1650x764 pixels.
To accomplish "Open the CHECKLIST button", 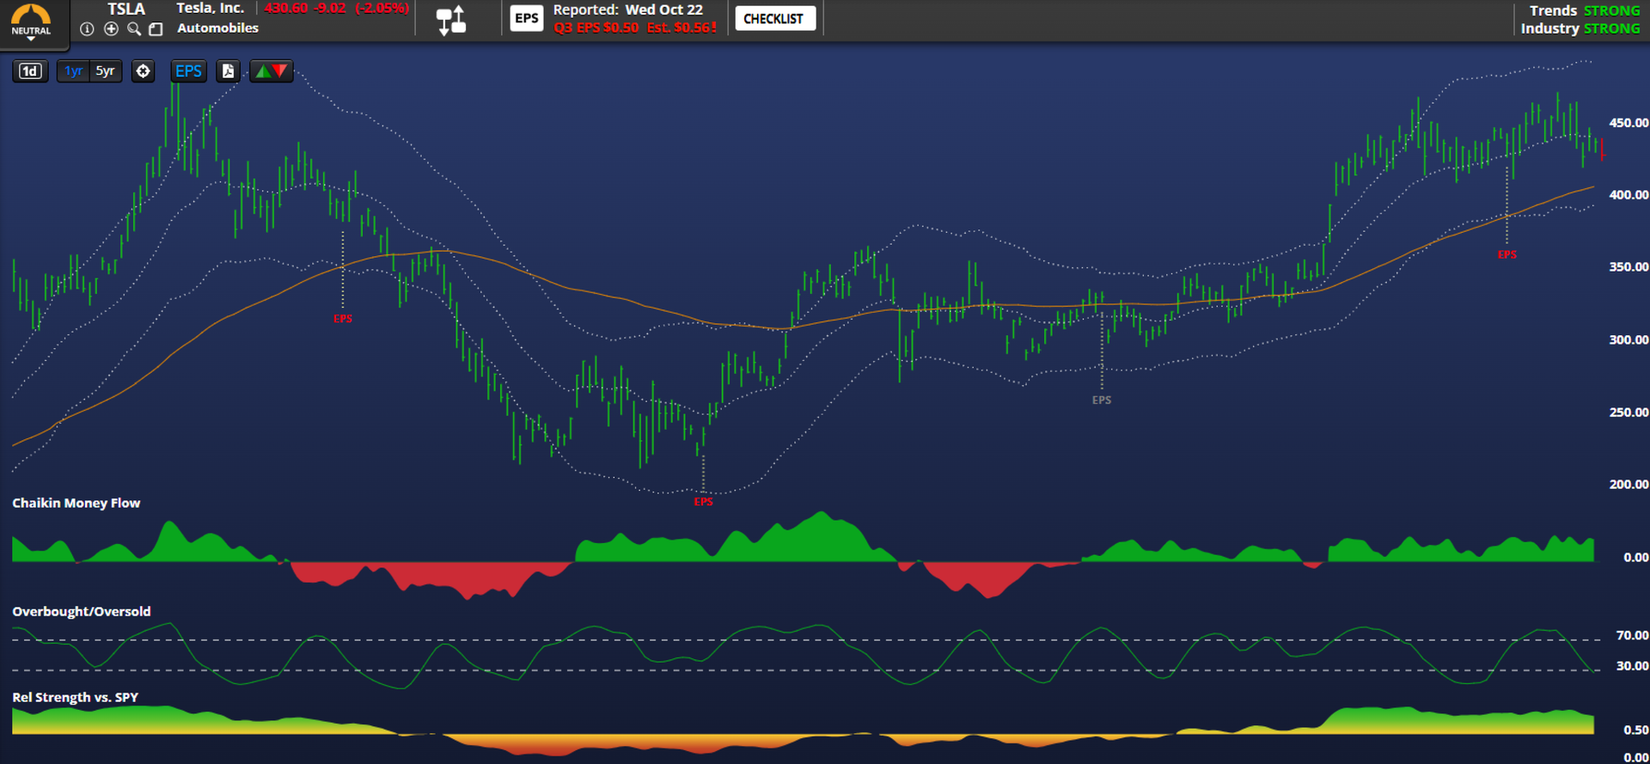I will (773, 19).
